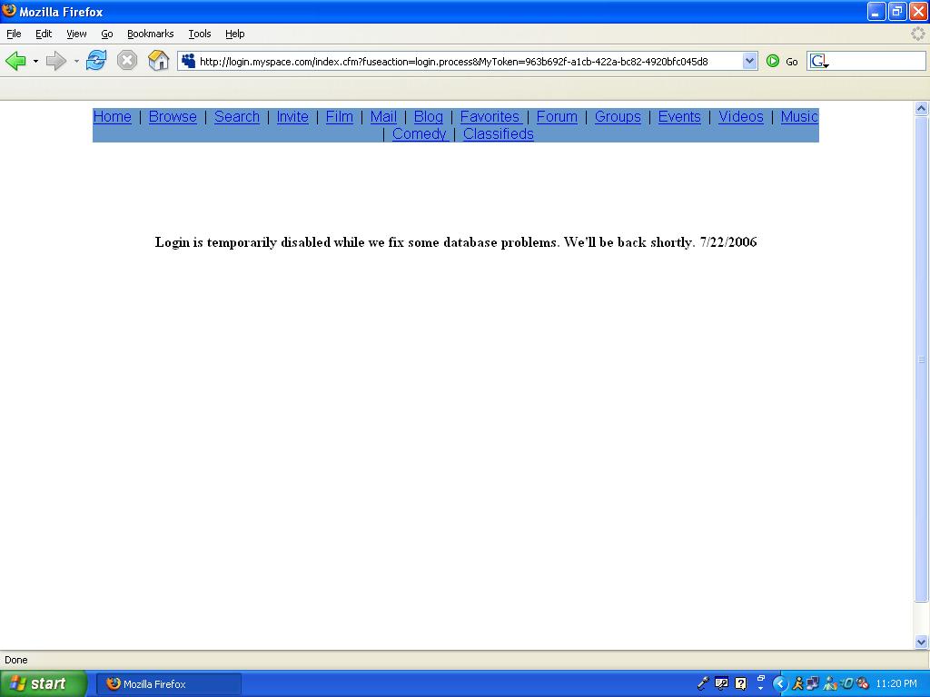Image resolution: width=930 pixels, height=697 pixels.
Task: Click the Browse link
Action: (x=173, y=117)
